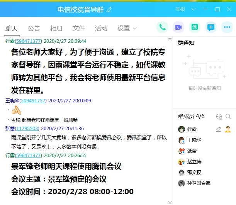The width and height of the screenshot is (236, 205).
Task: Click 行露's avatar in member list
Action: click(182, 129)
